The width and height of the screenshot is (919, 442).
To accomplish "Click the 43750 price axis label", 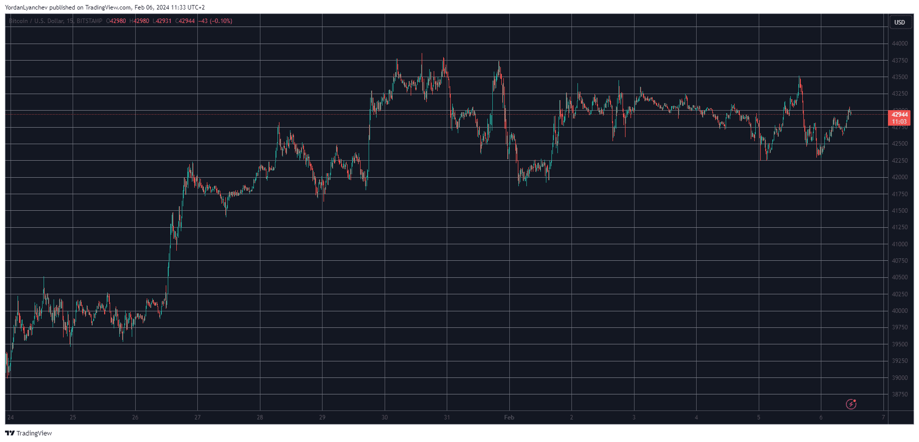I will click(899, 61).
